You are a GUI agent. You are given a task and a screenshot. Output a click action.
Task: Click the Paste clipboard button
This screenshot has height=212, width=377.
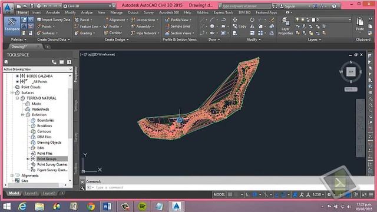click(x=360, y=24)
